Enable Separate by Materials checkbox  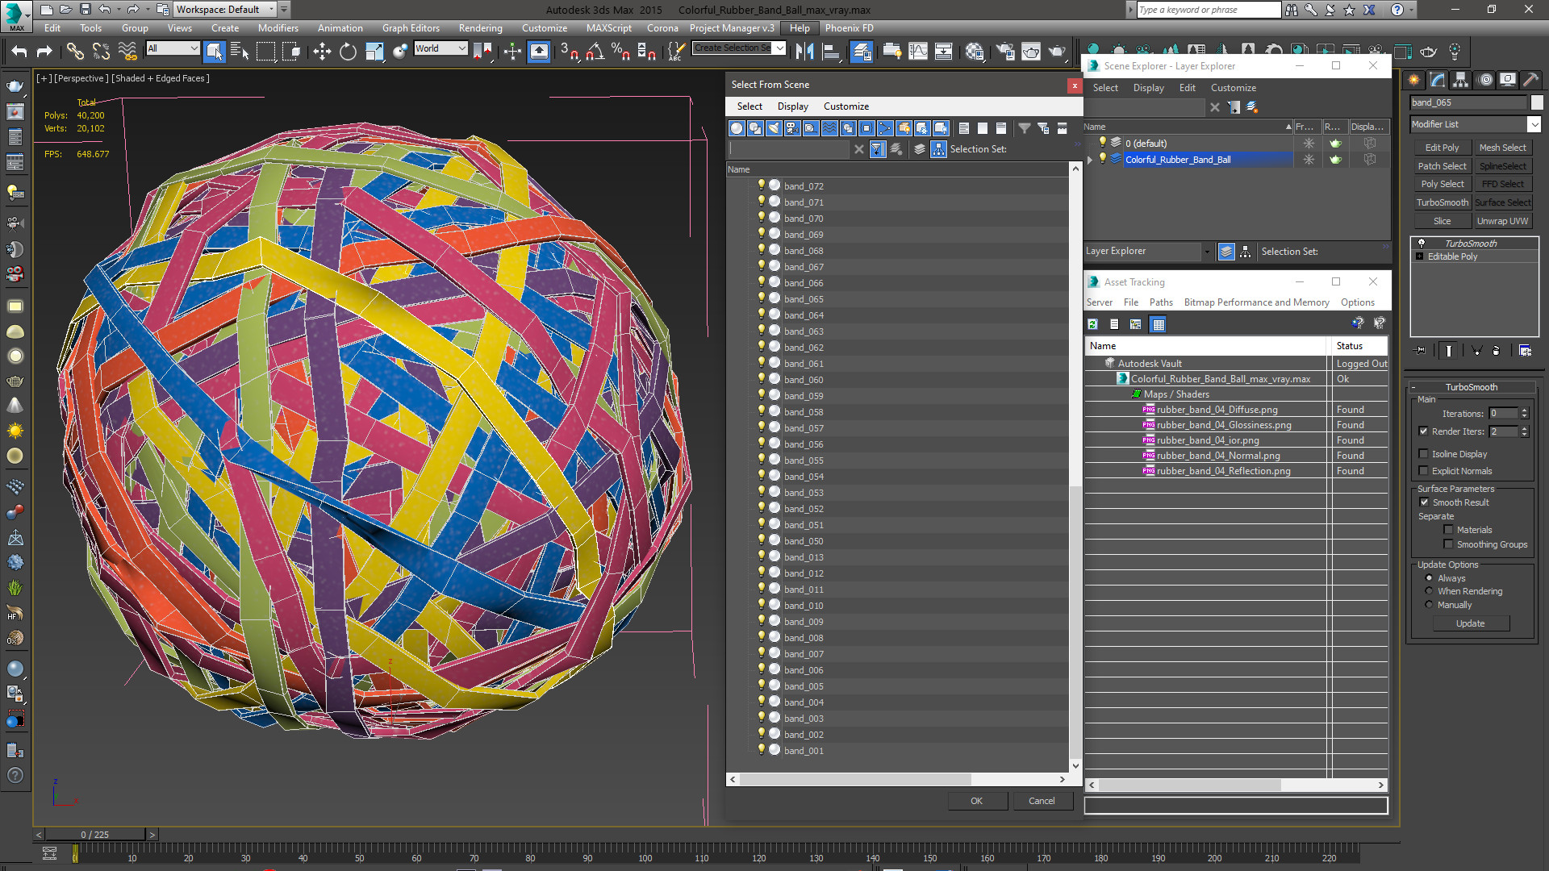tap(1448, 530)
